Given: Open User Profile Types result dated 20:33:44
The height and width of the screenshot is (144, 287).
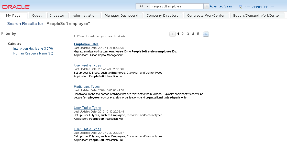Looking at the screenshot, I should point(87,108).
